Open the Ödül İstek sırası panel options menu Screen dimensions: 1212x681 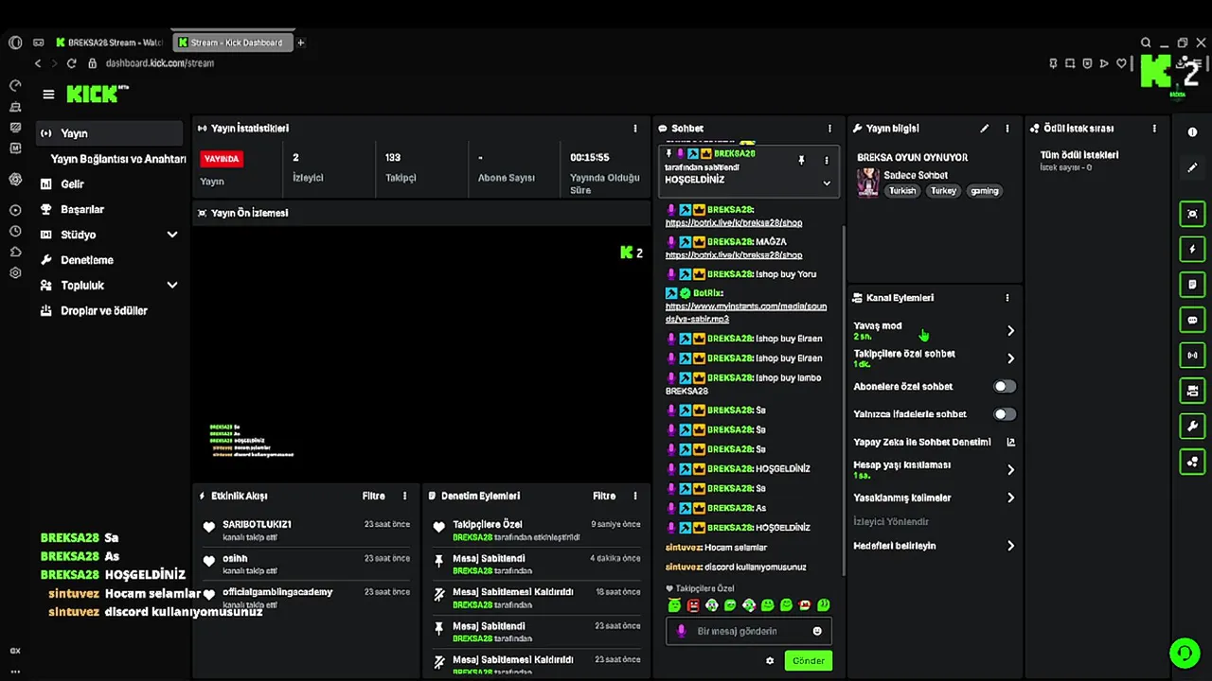pos(1154,128)
